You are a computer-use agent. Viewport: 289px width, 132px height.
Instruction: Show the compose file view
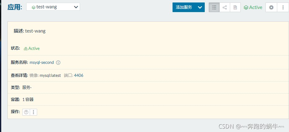point(235,7)
